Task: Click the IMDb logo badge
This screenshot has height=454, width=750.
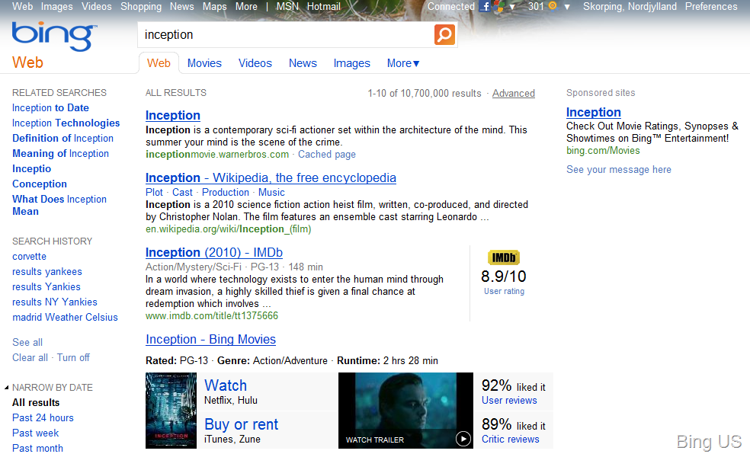Action: (x=504, y=257)
